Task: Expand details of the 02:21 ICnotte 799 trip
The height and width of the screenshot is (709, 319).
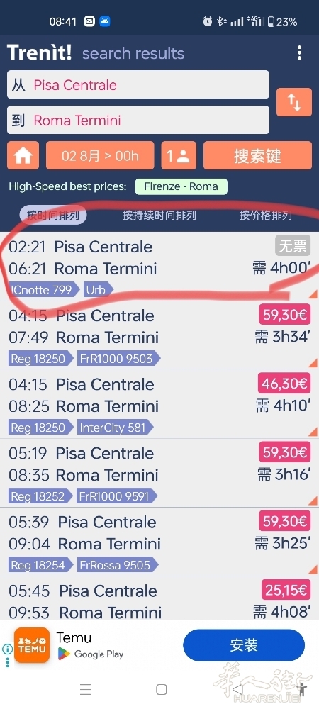Action: tap(159, 268)
